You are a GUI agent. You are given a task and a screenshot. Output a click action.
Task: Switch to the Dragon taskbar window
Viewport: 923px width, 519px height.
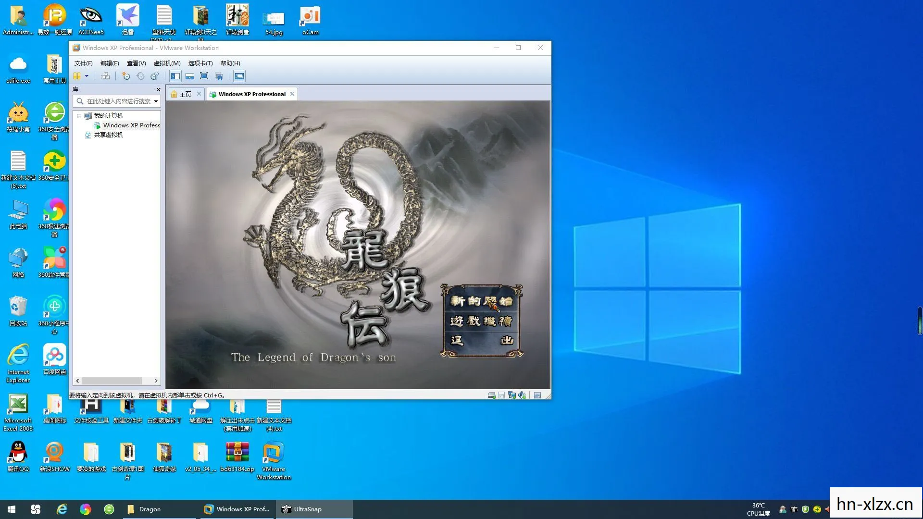[x=159, y=509]
